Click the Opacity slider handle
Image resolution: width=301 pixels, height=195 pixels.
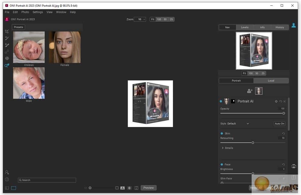pos(284,113)
